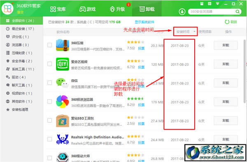Click the 爱奇艺视频 iQIYI icon

click(63, 64)
